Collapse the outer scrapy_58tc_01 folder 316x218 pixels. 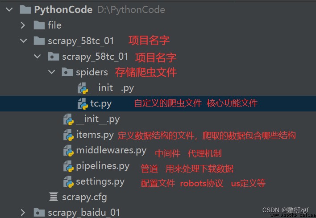24,41
